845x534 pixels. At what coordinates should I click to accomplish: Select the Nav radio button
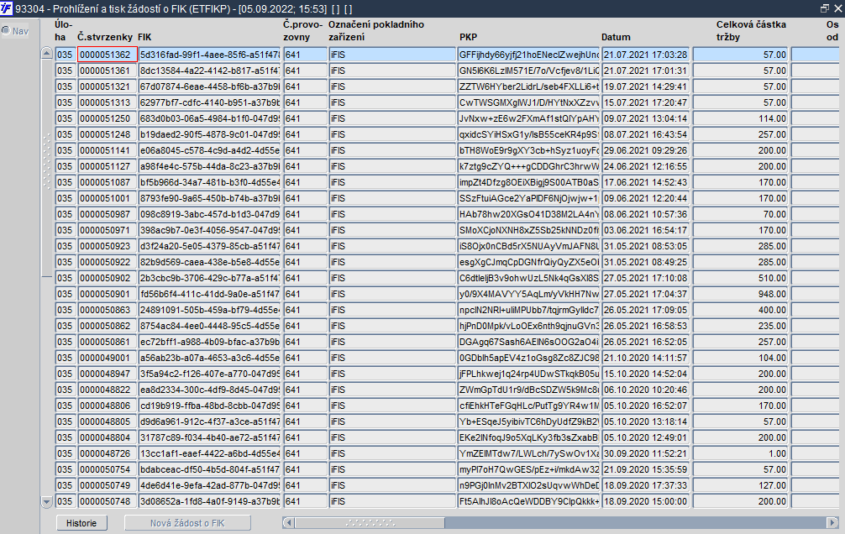click(x=6, y=31)
